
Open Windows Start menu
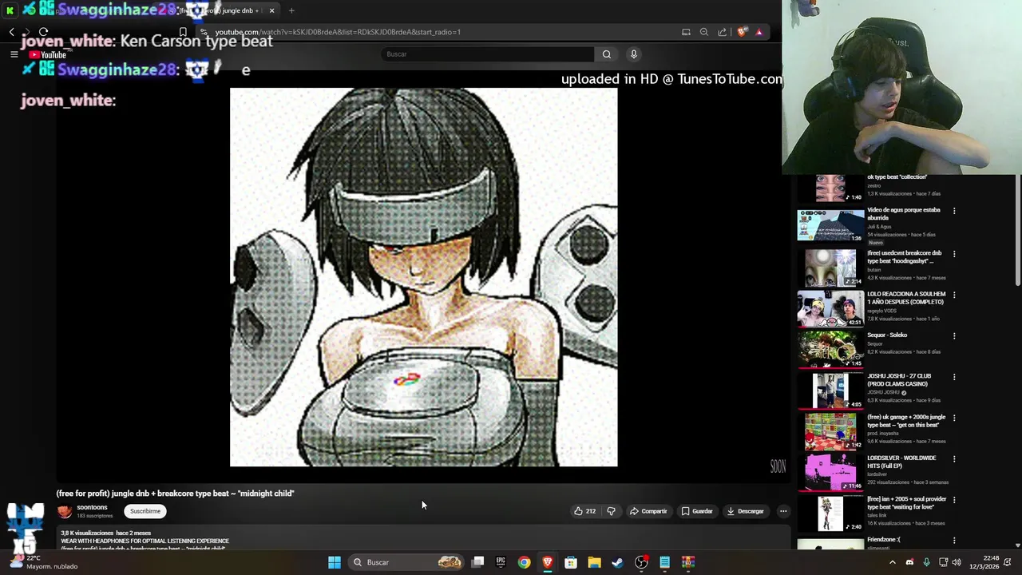coord(335,562)
